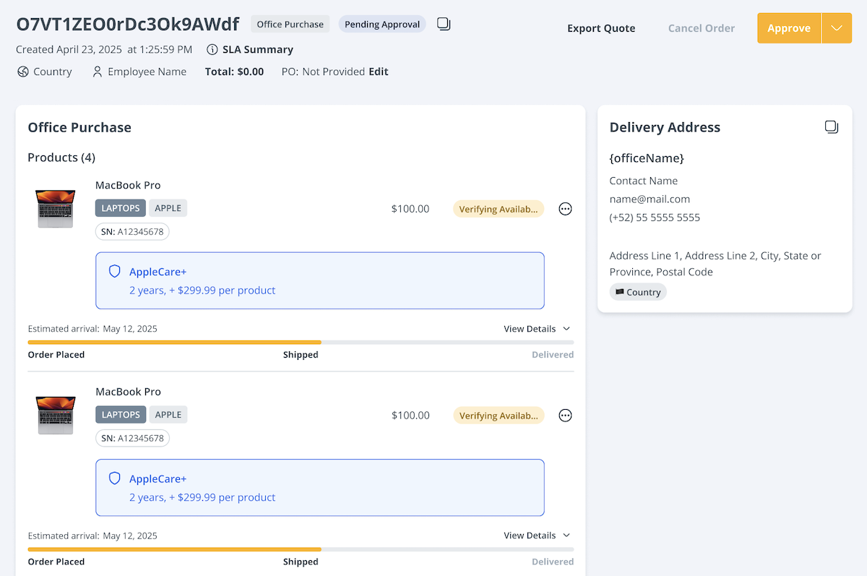
Task: Click the shield icon in first AppleCare+ box
Action: tap(114, 272)
